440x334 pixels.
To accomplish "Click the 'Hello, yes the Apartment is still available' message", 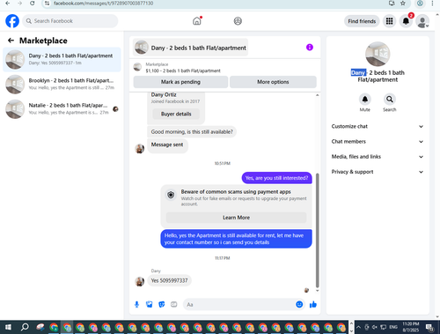I will pyautogui.click(x=236, y=239).
